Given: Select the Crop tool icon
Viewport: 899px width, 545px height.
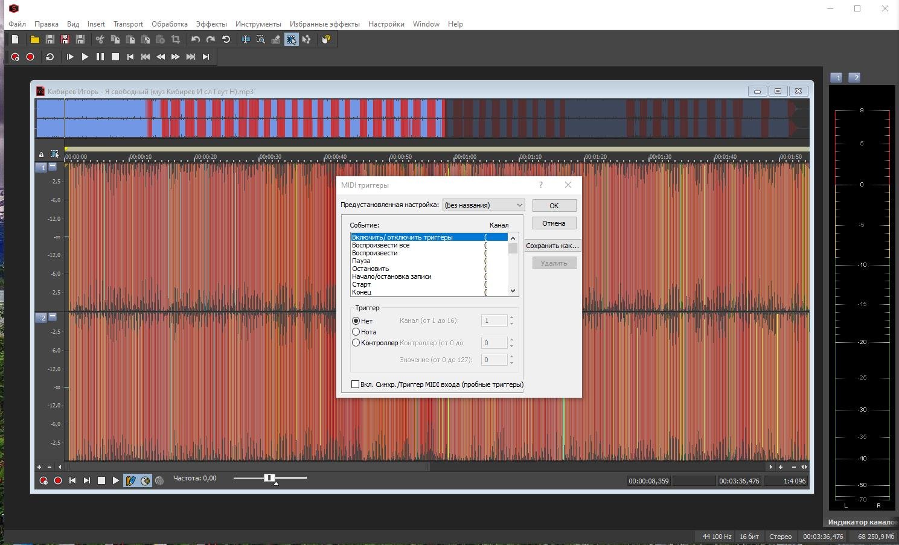Looking at the screenshot, I should coord(176,39).
